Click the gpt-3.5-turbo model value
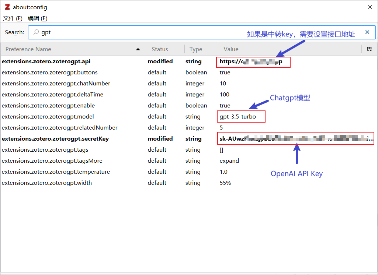The width and height of the screenshot is (378, 275). [x=238, y=117]
